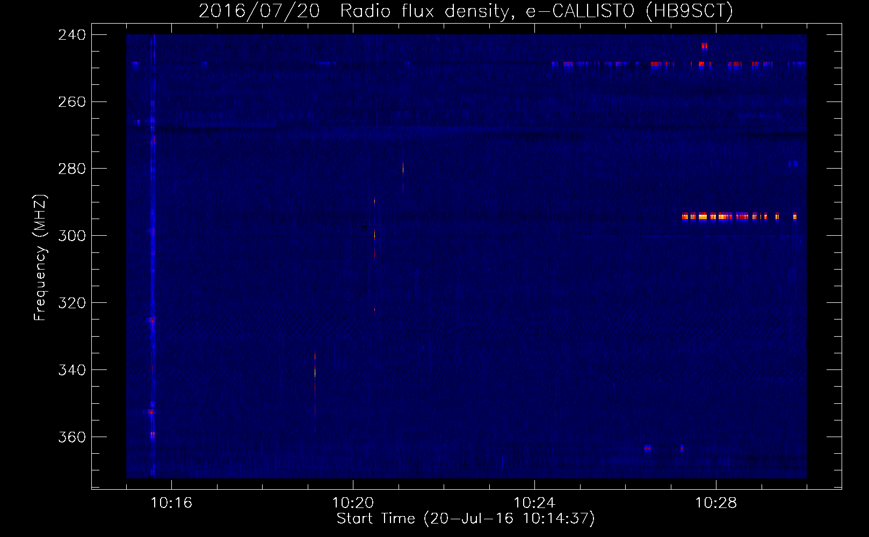This screenshot has width=869, height=537.
Task: Click the 10:24 time tick label
Action: [534, 503]
